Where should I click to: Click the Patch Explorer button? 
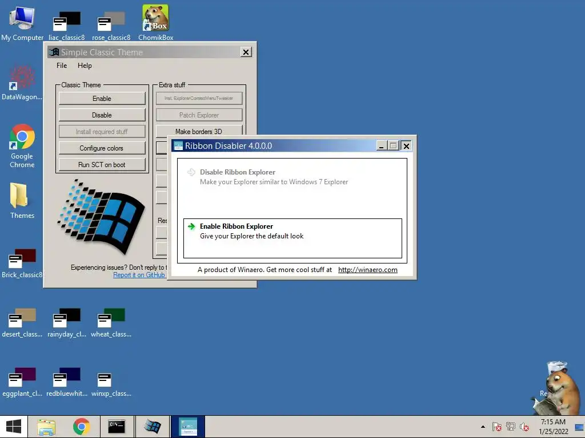tap(199, 115)
